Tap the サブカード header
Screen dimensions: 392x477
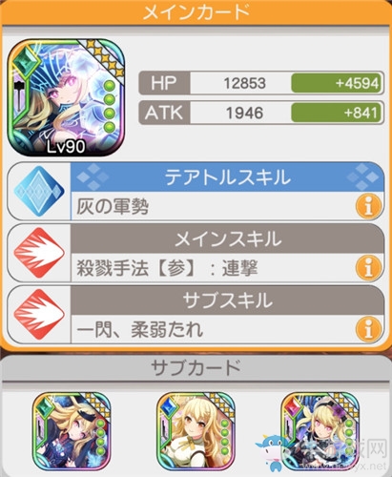pos(196,367)
